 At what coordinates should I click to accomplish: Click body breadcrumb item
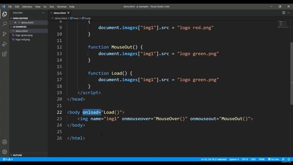(x=87, y=18)
